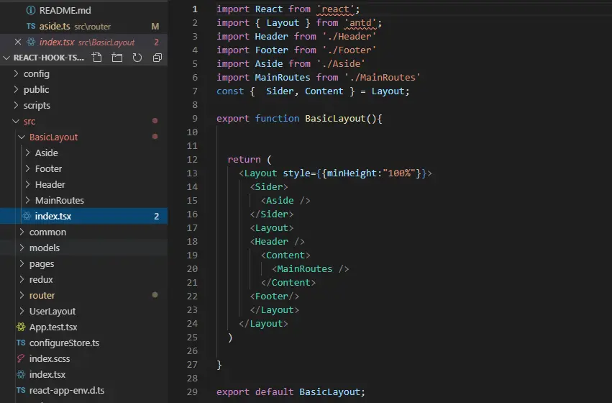Screen dimensions: 612x403
Task: Click the info icon beside README.md
Action: coord(31,11)
